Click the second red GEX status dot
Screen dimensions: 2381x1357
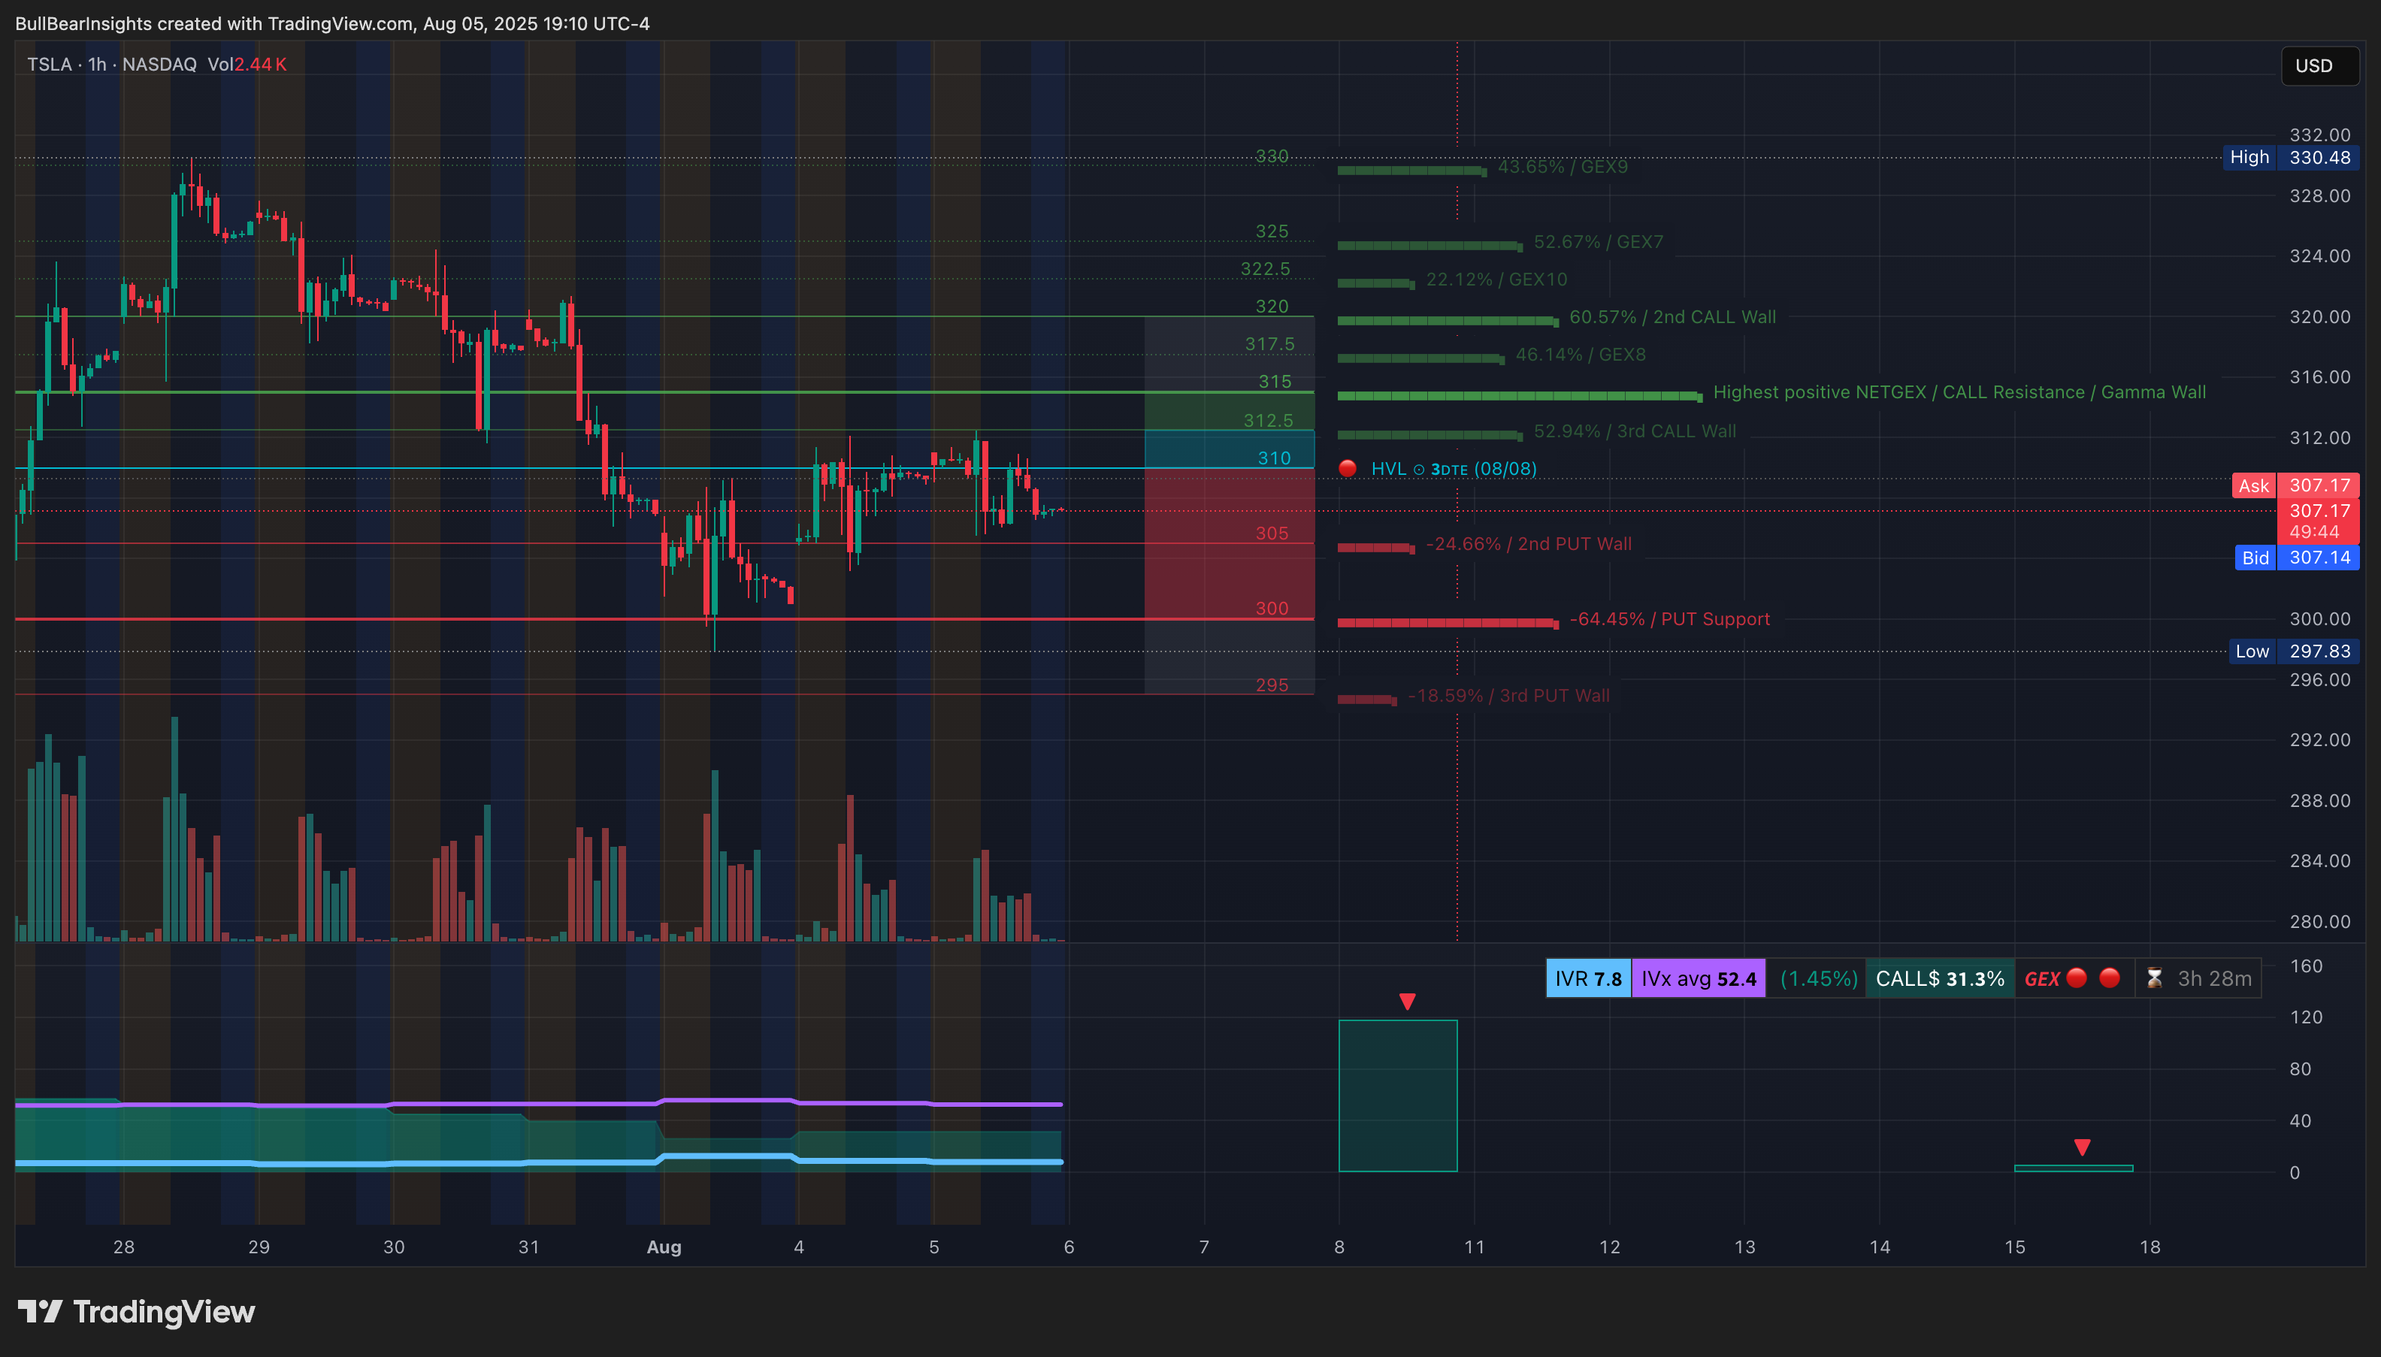2110,978
